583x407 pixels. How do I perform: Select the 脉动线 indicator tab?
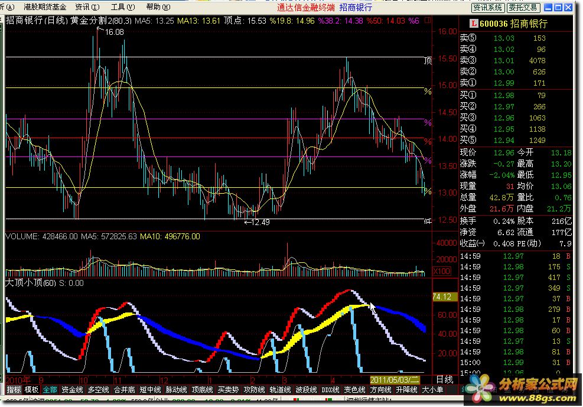point(176,390)
